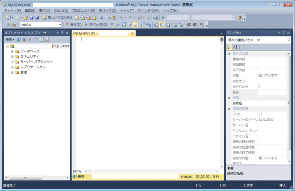Collapse the 集計の状態 property category
Screen dimensions: 295x191
coord(229,54)
